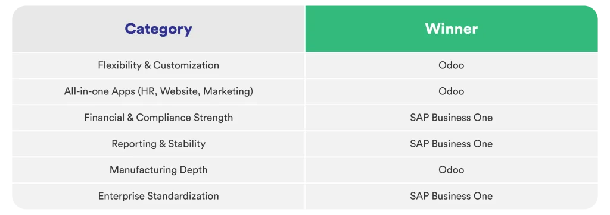610x215 pixels.
Task: Click the word Stability in the table
Action: (186, 144)
